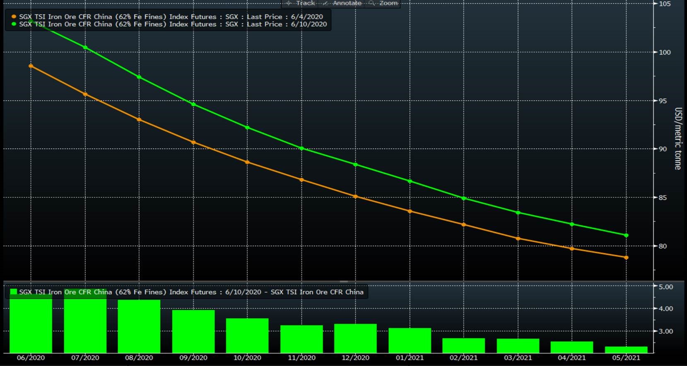Viewport: 687px width, 366px height.
Task: Click the orange data point at 06/2020
Action: pos(31,66)
